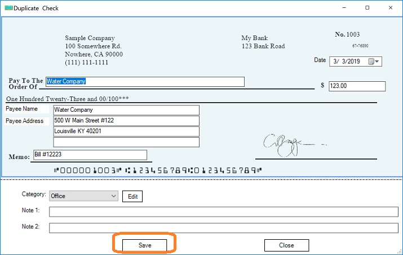Open the Date calendar dropdown arrow
This screenshot has height=255, width=403.
coord(377,61)
